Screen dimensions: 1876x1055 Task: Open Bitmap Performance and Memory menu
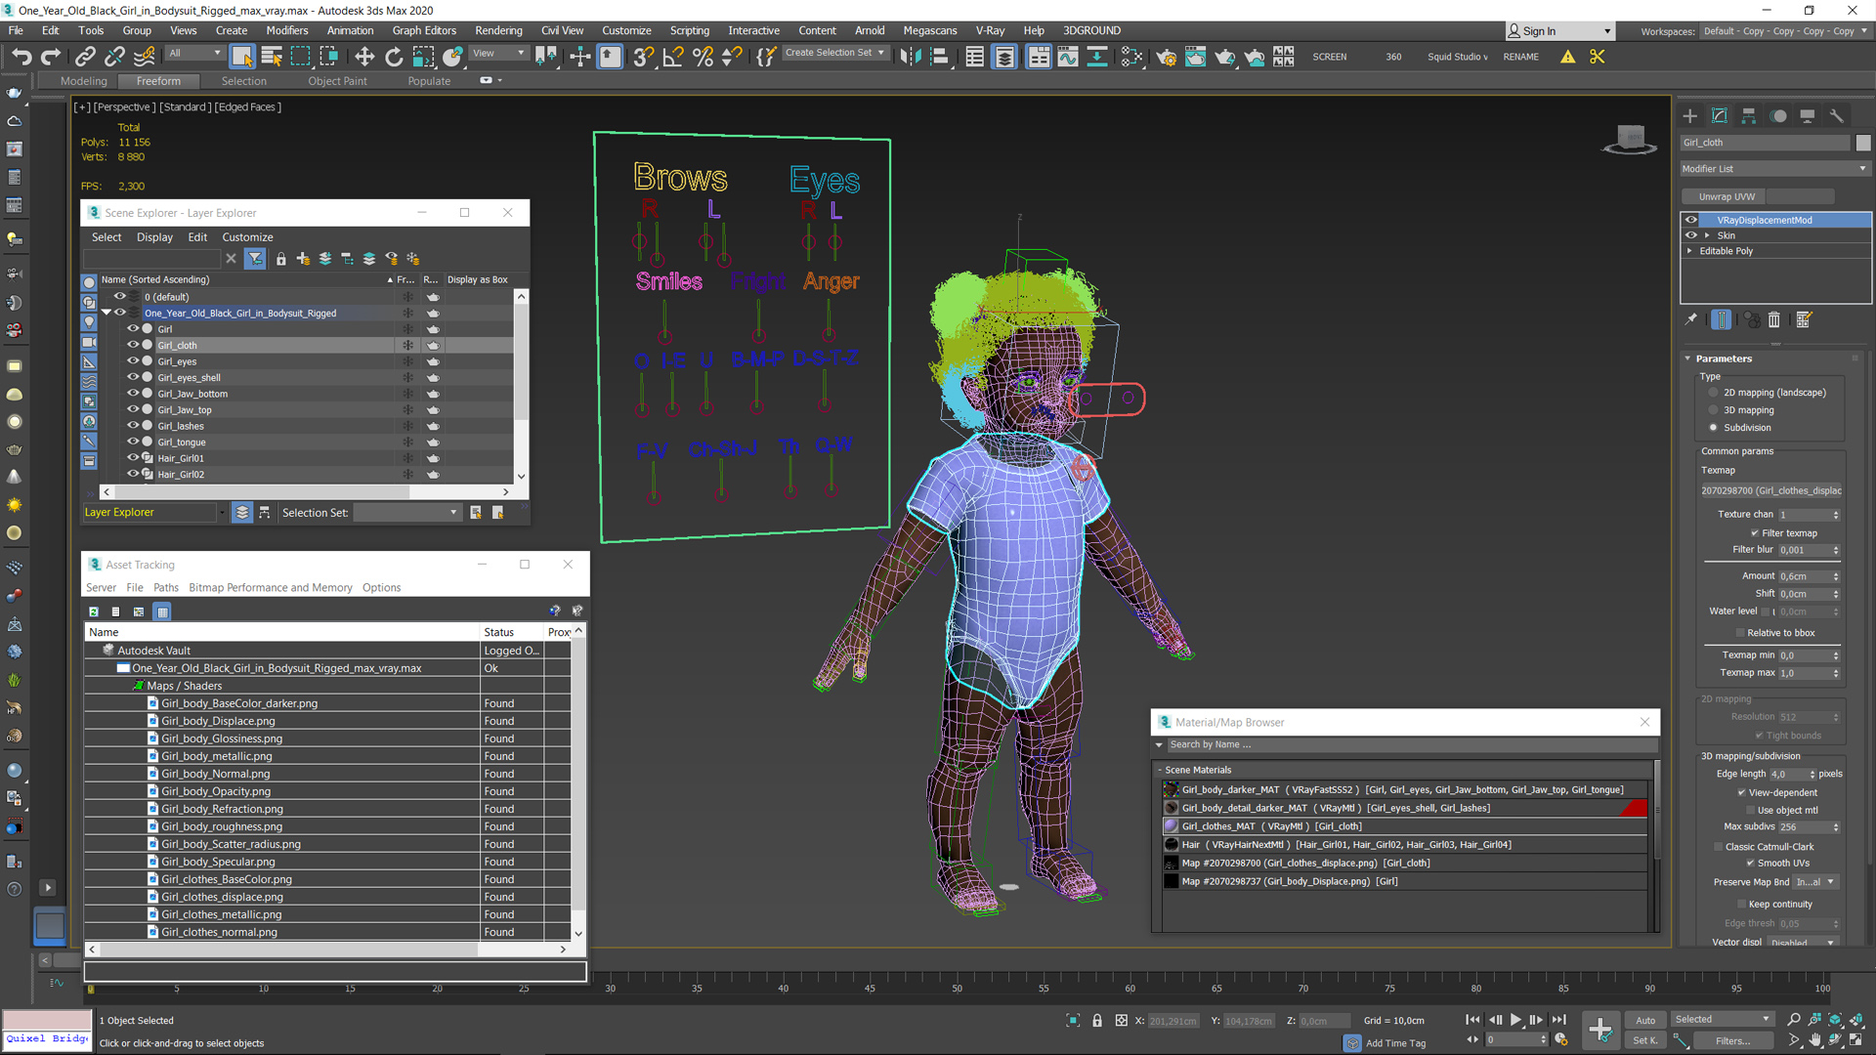pyautogui.click(x=270, y=588)
